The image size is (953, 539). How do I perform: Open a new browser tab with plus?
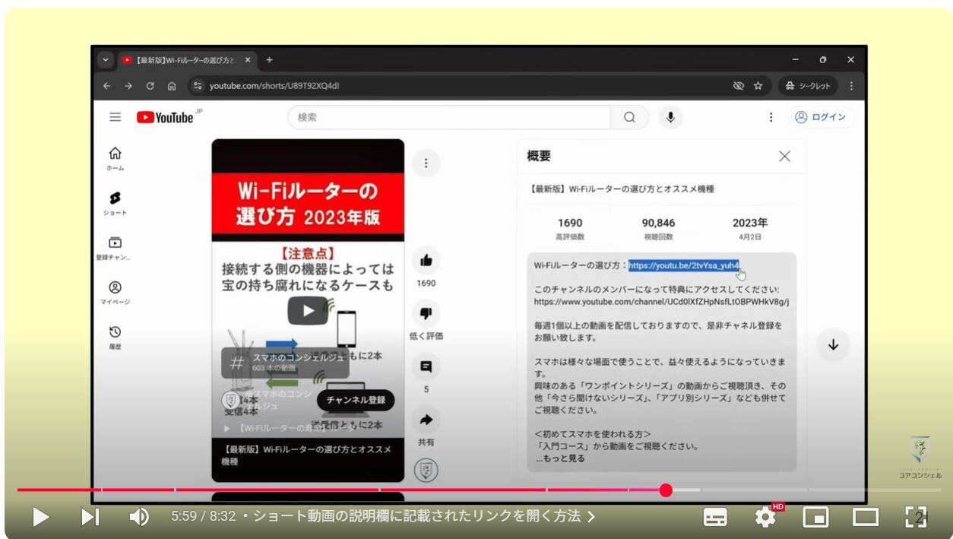pos(269,59)
